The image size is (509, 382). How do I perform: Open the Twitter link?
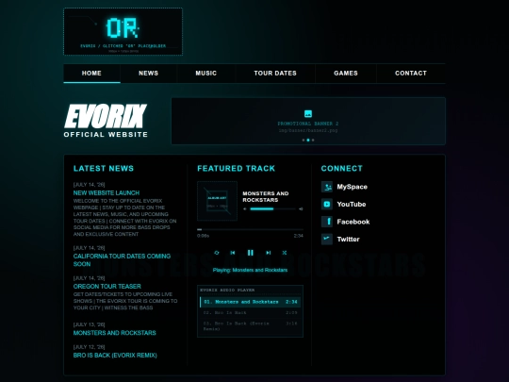tap(349, 239)
